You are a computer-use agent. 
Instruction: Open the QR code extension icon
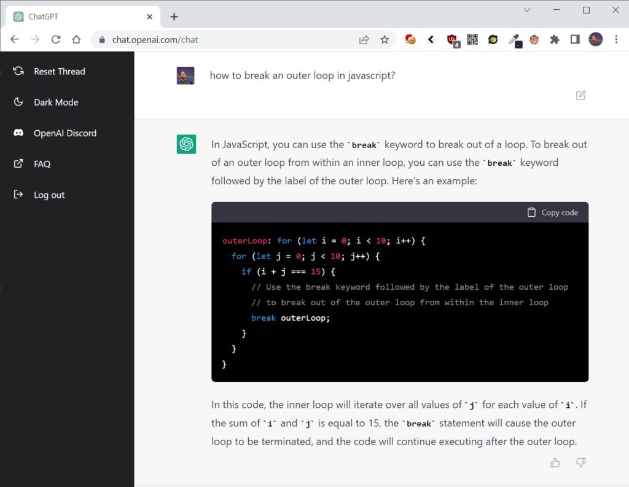coord(472,39)
